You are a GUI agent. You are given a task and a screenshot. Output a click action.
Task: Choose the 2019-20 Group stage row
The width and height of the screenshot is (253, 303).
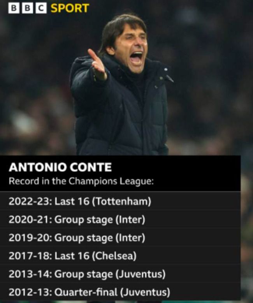77,238
